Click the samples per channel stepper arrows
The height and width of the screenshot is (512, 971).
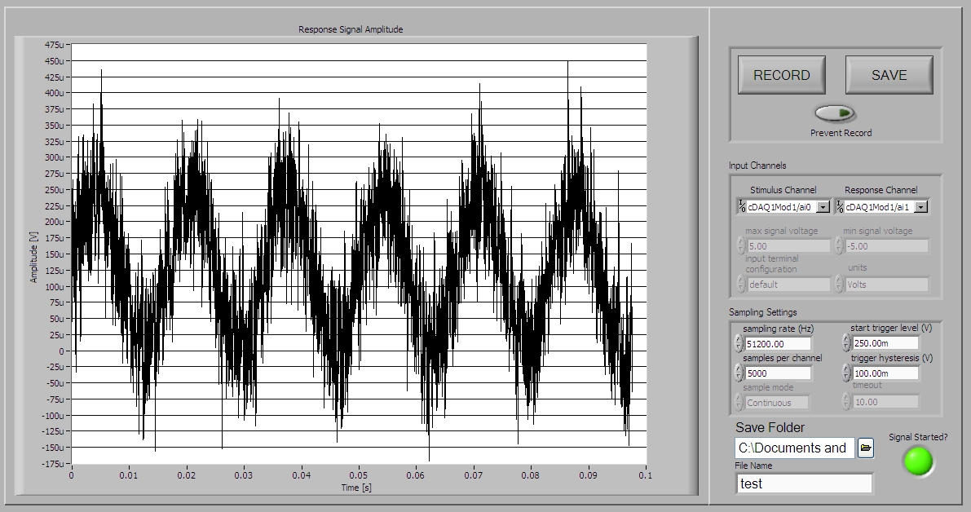pyautogui.click(x=739, y=373)
